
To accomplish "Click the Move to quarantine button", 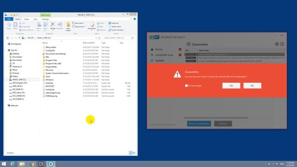I will click(x=199, y=124).
